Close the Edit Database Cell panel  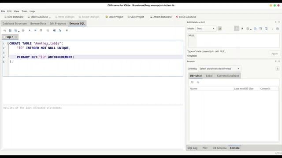pyautogui.click(x=279, y=22)
